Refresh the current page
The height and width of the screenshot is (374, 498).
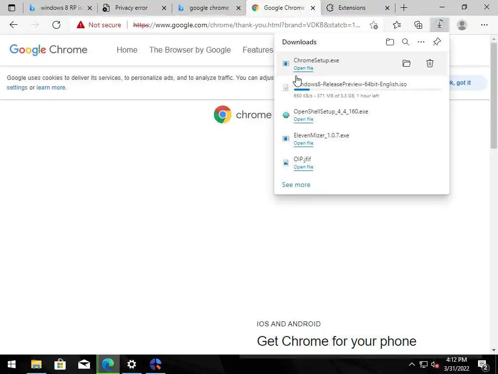click(x=56, y=25)
